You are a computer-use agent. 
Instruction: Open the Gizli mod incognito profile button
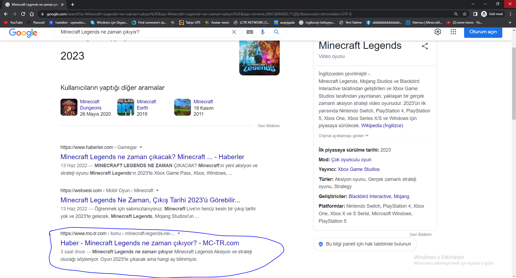pos(492,14)
